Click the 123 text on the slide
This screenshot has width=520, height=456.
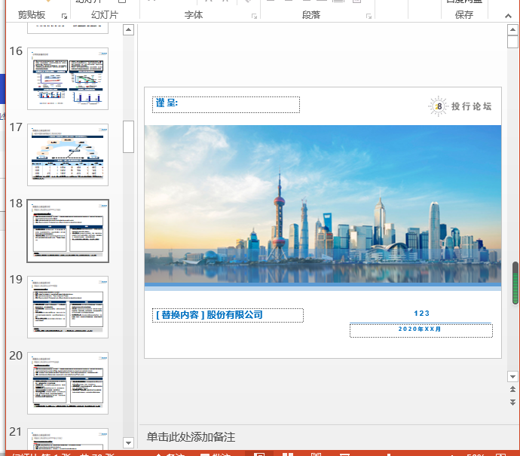421,314
